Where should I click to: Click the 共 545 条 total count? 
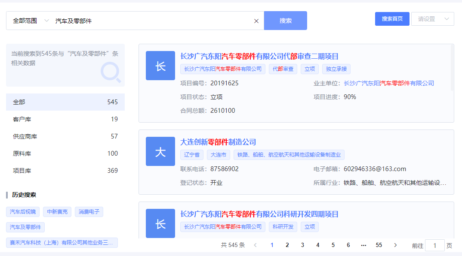tap(233, 245)
